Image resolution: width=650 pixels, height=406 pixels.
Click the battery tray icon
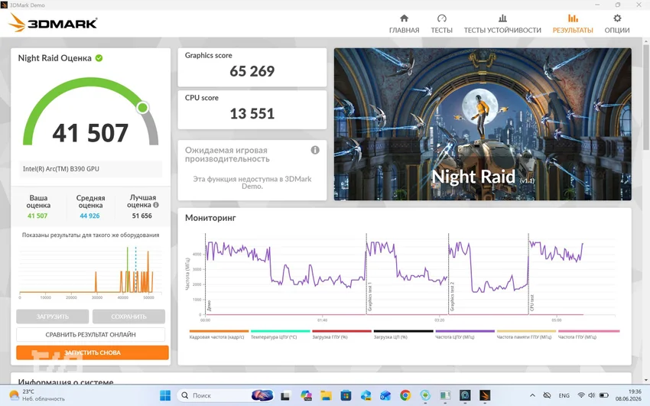pyautogui.click(x=604, y=395)
